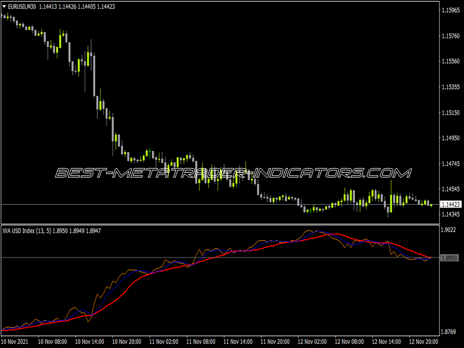This screenshot has width=464, height=348.
Task: Select the time axis label 12 Nov 02:00
Action: [x=312, y=342]
